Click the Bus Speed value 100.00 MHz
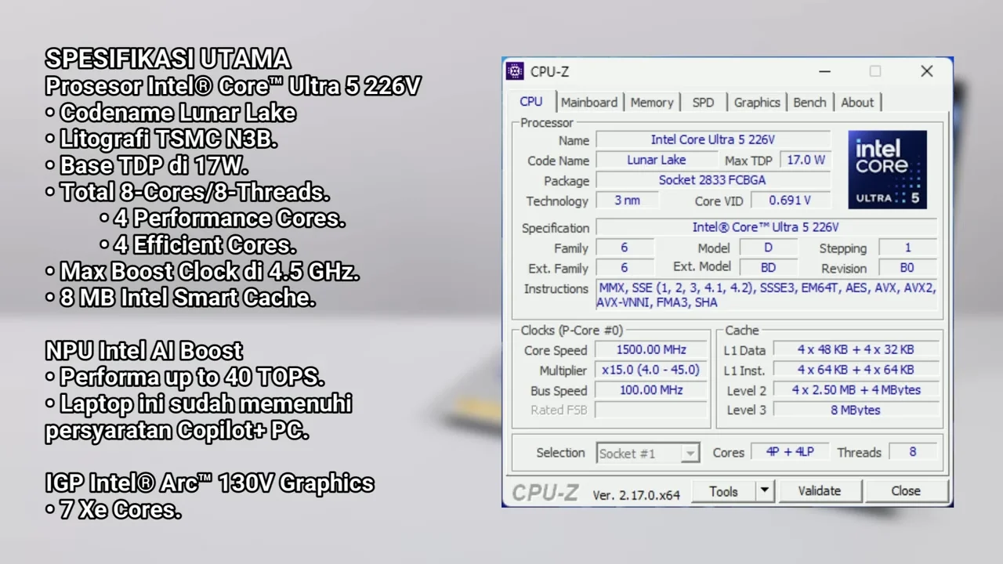This screenshot has height=564, width=1003. point(651,390)
